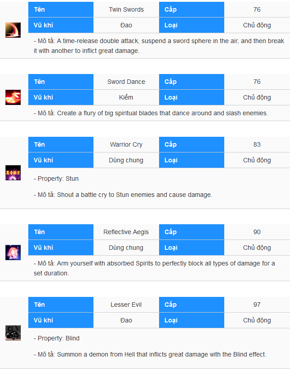Select the Warrior Cry name cell
Screen dimensions: 293x370
point(126,144)
